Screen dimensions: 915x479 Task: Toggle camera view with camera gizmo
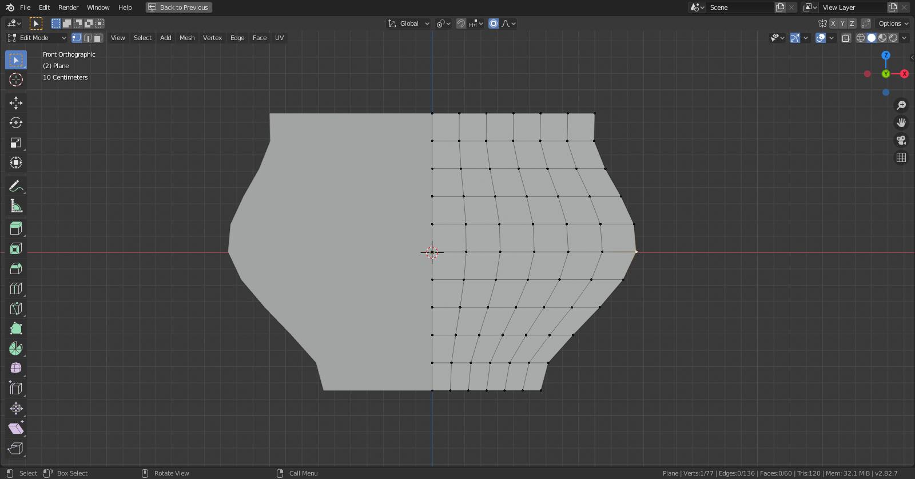pyautogui.click(x=901, y=140)
